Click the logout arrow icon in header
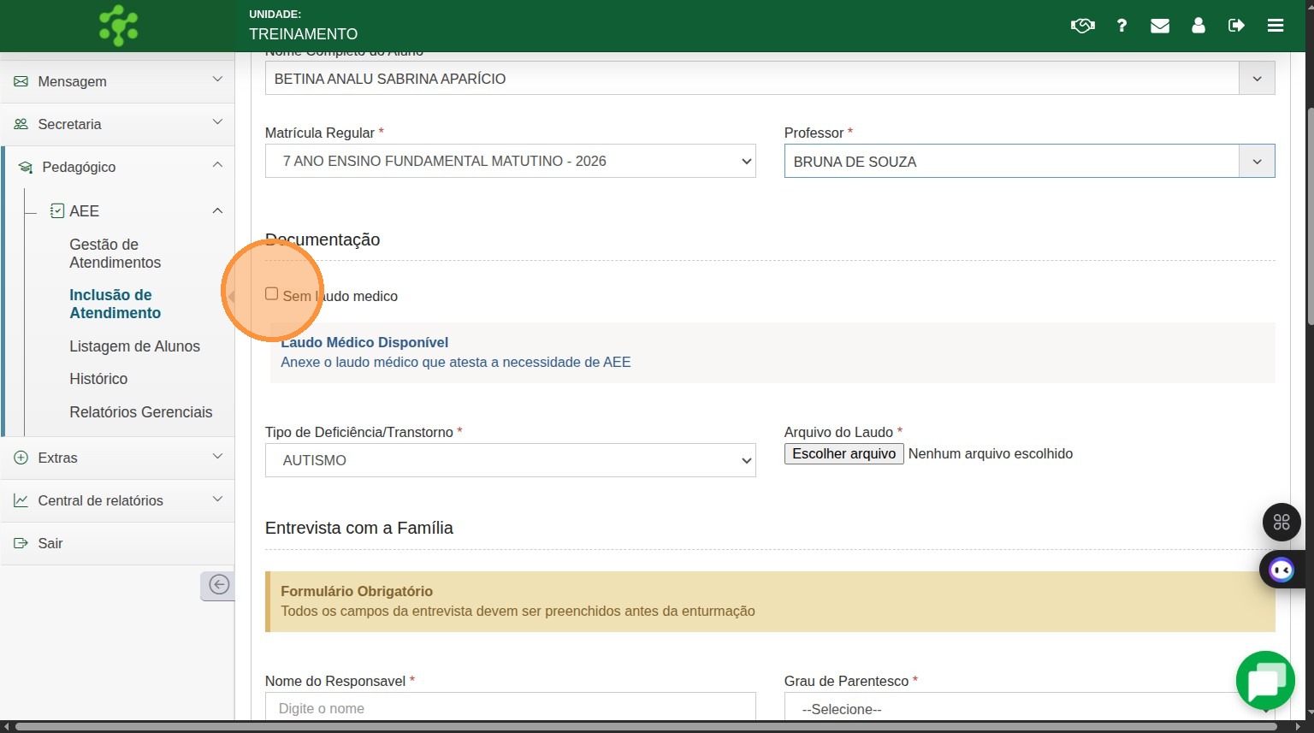 coord(1236,26)
